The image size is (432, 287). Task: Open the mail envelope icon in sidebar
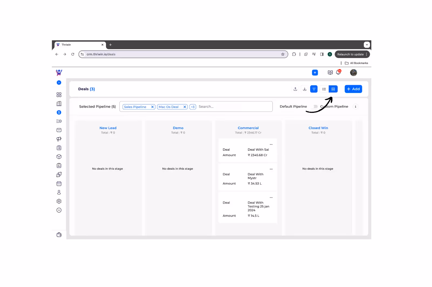click(x=59, y=130)
